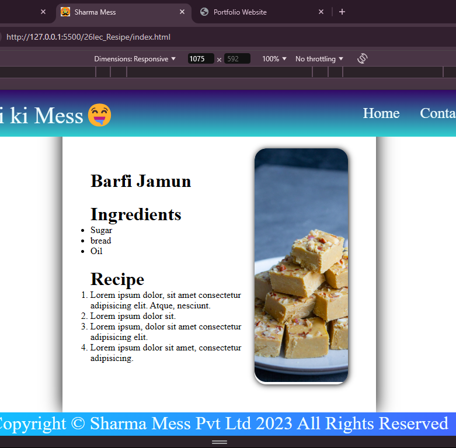Switch to the Sharma Mess tab
This screenshot has width=456, height=448.
click(x=117, y=12)
